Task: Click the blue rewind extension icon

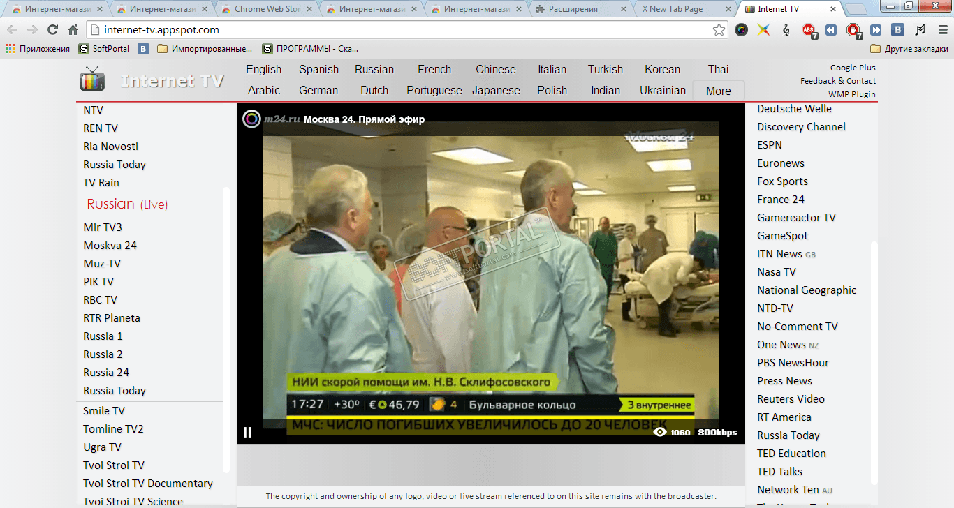Action: (x=831, y=30)
